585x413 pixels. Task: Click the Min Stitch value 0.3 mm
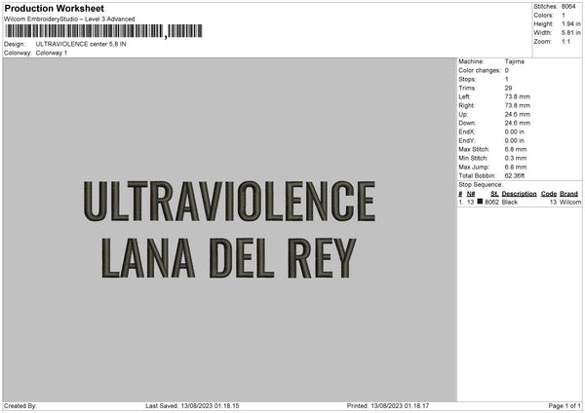pos(516,159)
